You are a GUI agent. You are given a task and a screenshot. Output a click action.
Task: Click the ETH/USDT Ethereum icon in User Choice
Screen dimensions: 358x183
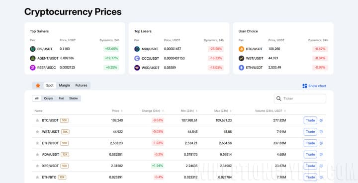241,68
